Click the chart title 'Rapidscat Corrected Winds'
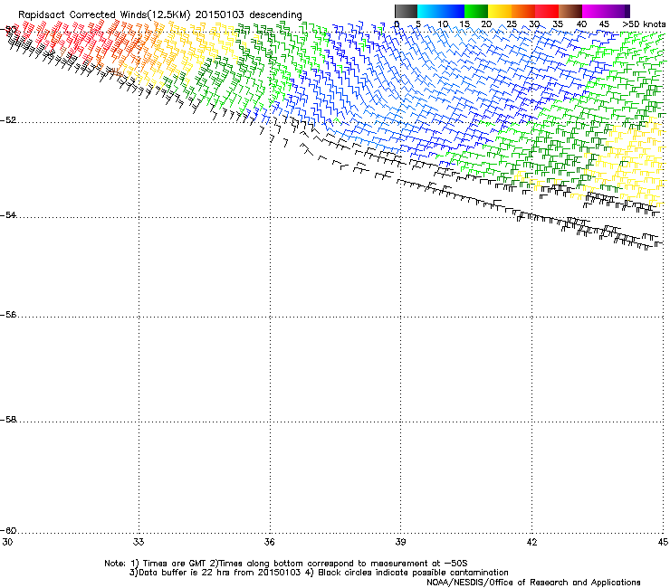Viewport: 670px width, 588px height. (x=83, y=15)
